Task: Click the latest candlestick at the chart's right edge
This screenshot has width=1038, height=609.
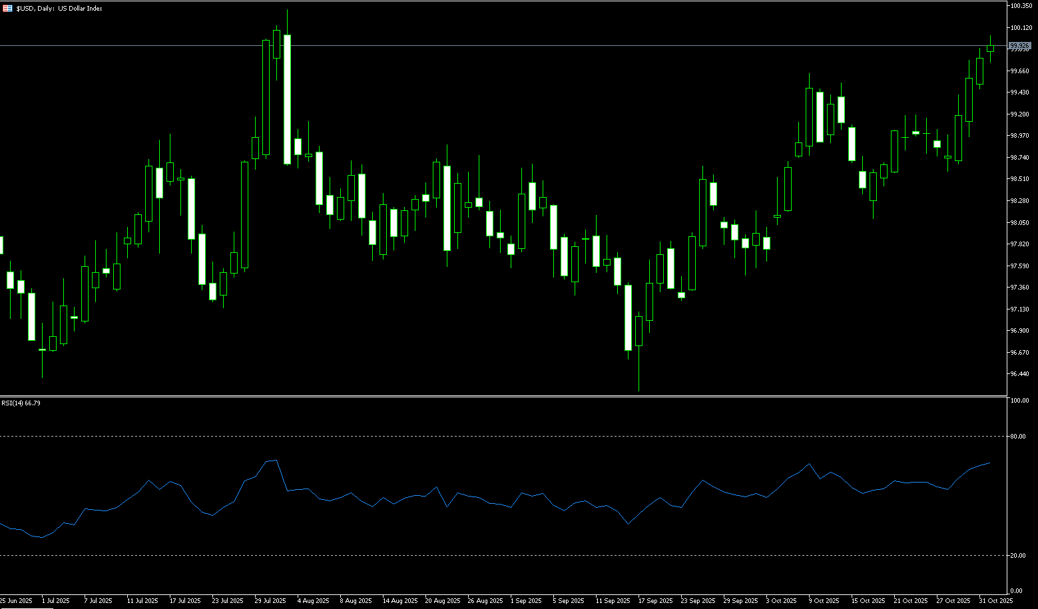Action: [x=991, y=48]
